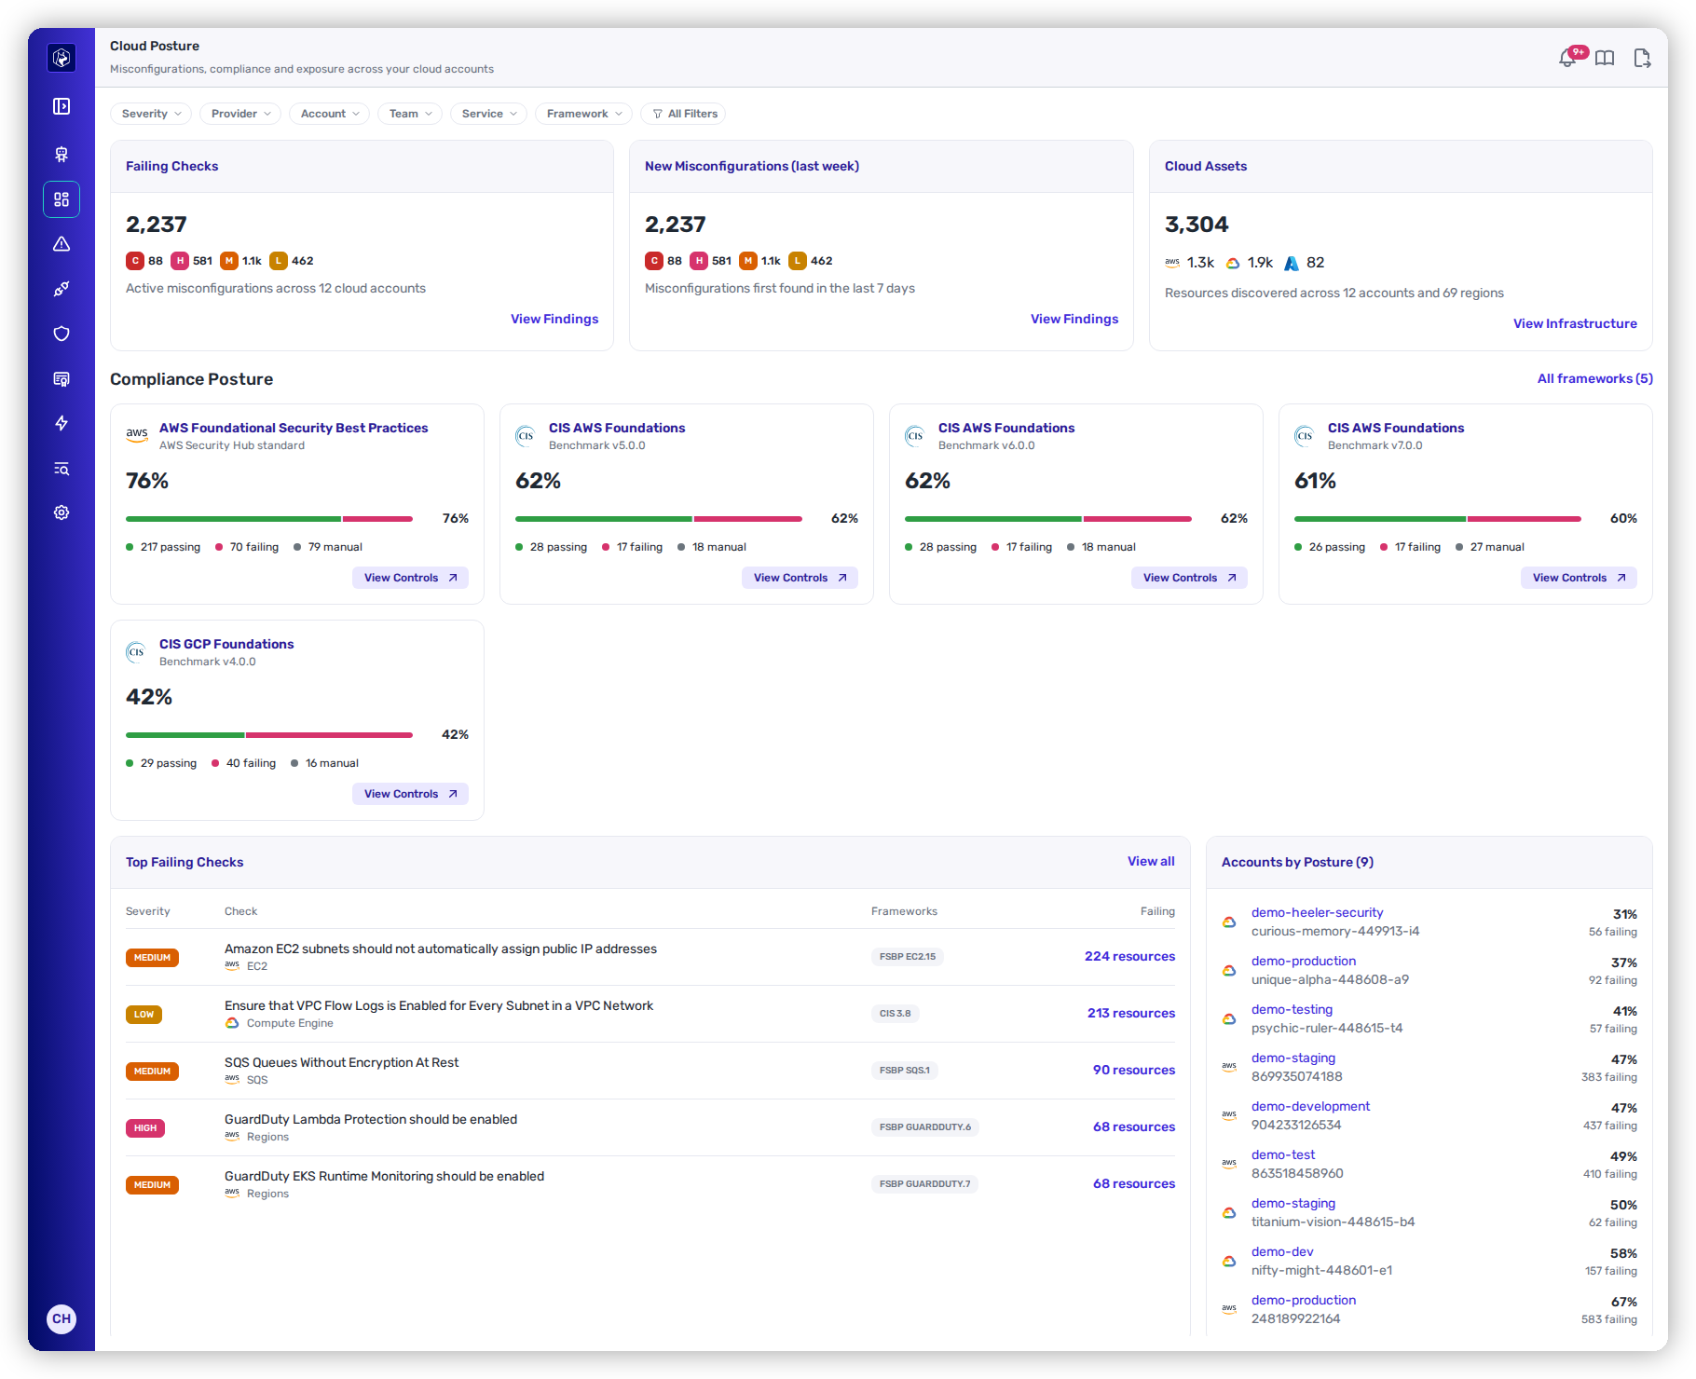1696x1379 pixels.
Task: Expand the Team filter dropdown
Action: [410, 114]
